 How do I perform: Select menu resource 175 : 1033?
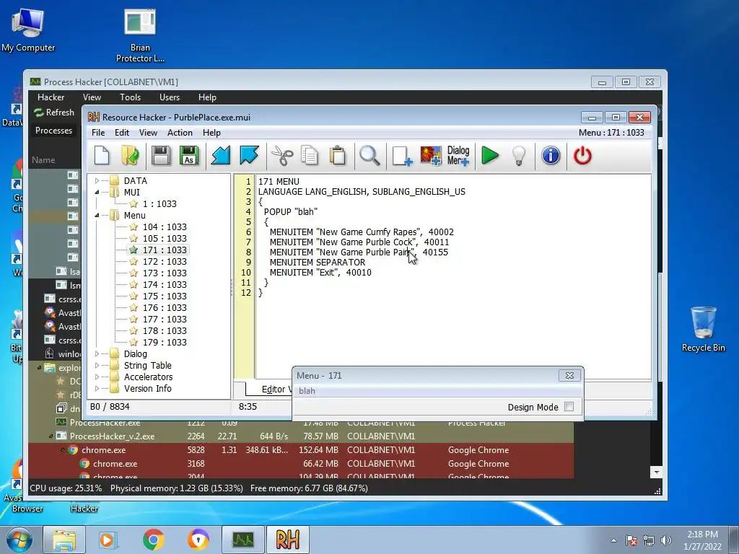coord(165,296)
